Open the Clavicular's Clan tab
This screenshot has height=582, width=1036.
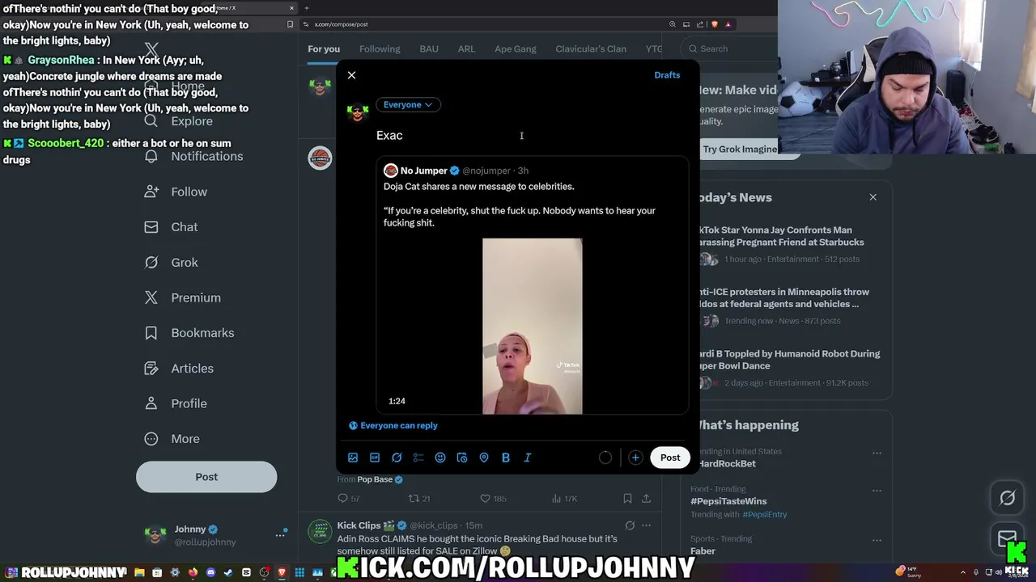coord(591,48)
